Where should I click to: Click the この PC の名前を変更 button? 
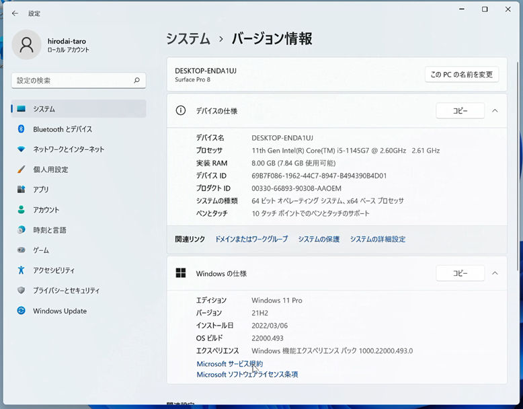click(x=462, y=75)
